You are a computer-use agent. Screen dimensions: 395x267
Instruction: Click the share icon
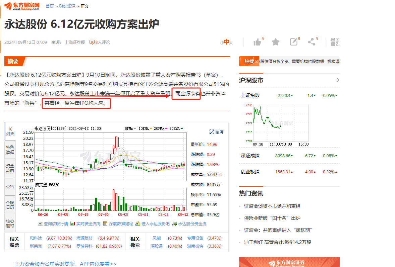click(312, 42)
